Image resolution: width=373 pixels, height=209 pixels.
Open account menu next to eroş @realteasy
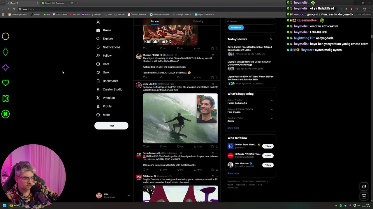[x=129, y=196]
